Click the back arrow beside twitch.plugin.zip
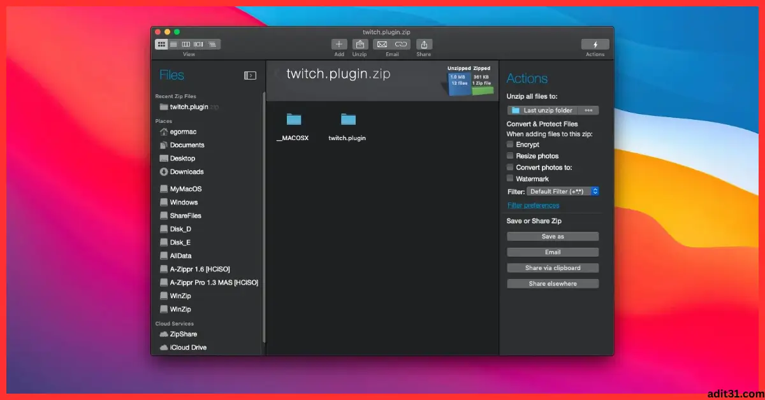The width and height of the screenshot is (765, 400). (276, 75)
